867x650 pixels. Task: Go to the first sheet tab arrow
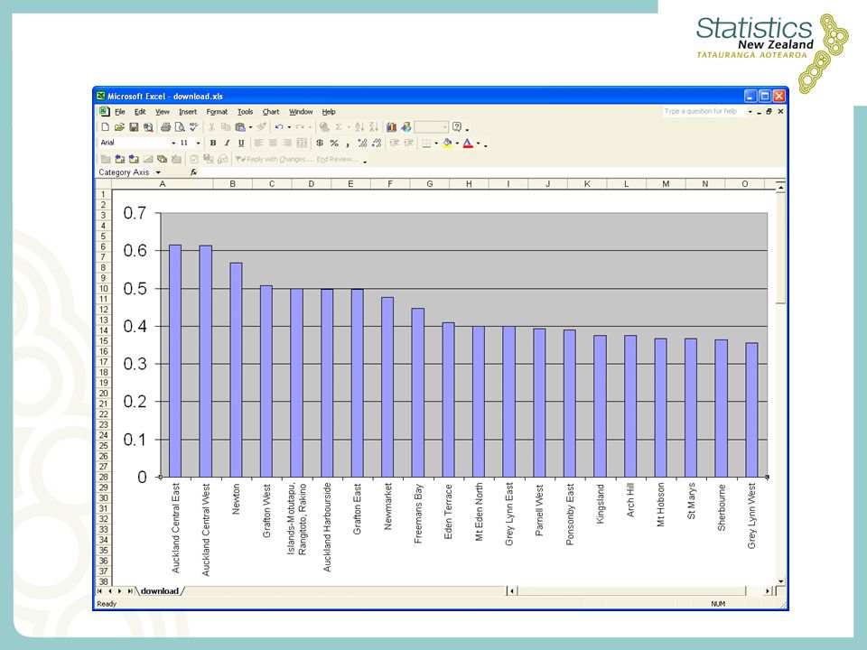pyautogui.click(x=99, y=590)
